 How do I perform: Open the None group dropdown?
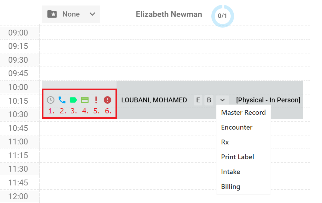71,14
